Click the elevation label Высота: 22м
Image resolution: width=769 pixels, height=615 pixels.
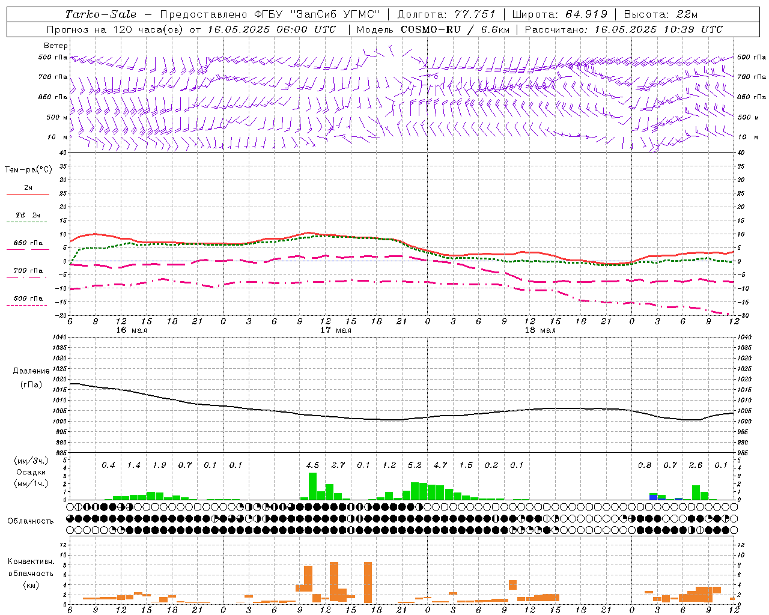pos(660,14)
